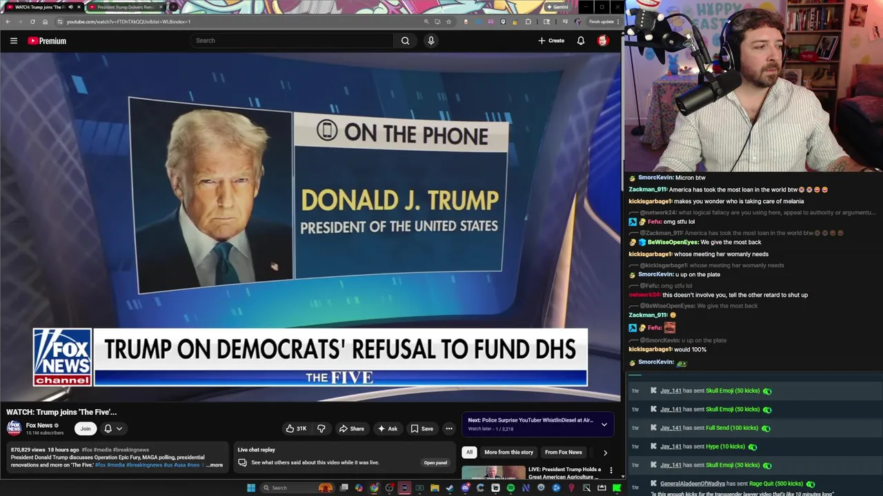Open the Ask AI button

387,428
